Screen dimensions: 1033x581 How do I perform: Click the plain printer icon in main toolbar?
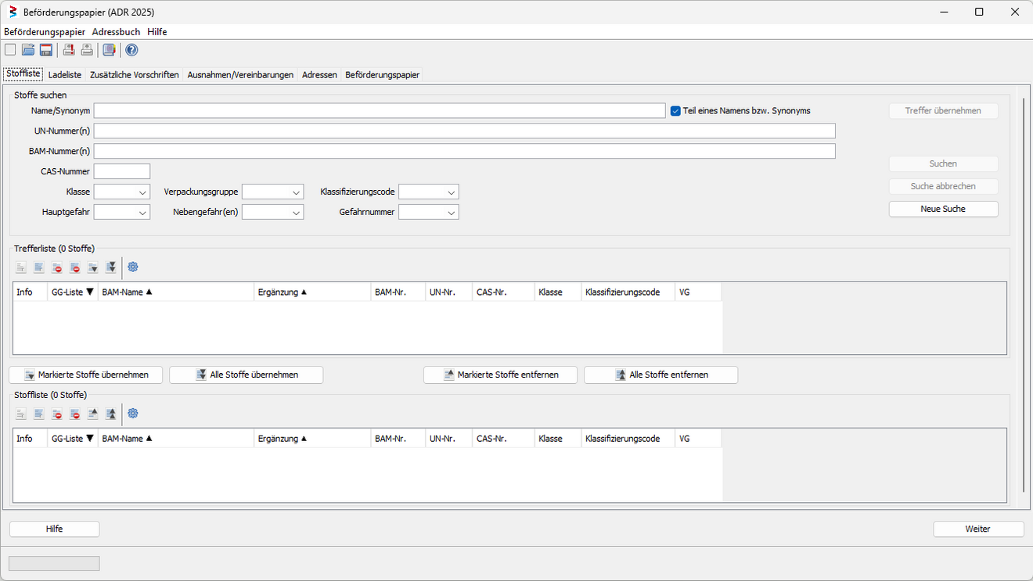pos(87,50)
